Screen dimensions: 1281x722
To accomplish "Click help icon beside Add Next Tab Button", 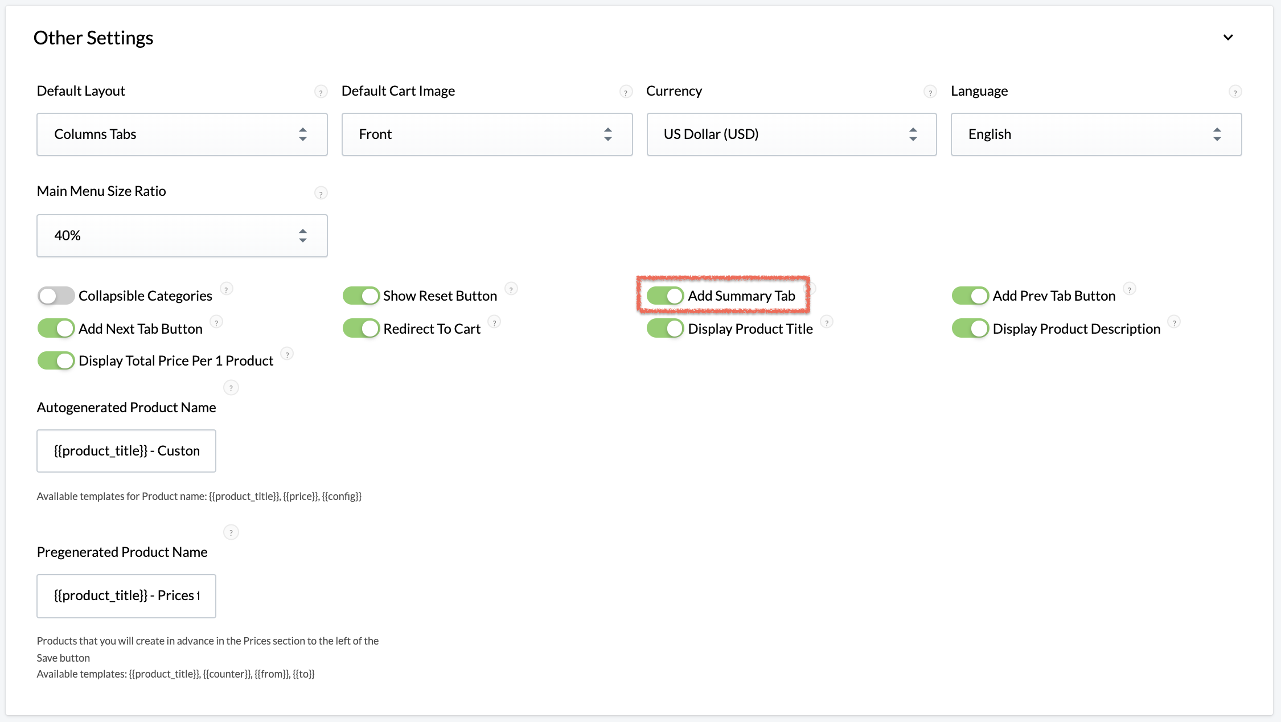I will coord(216,322).
